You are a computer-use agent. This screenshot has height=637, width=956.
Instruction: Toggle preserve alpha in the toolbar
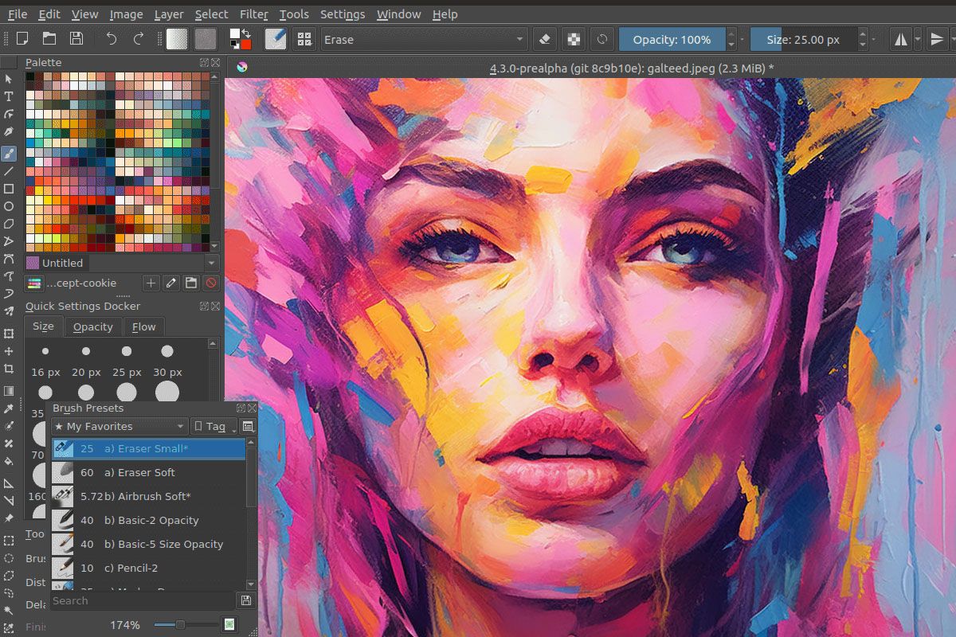coord(574,38)
